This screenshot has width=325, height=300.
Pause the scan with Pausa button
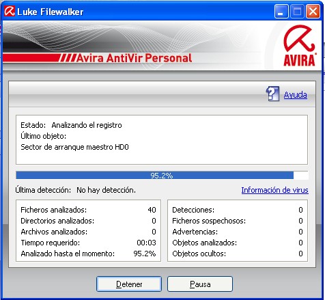(200, 284)
